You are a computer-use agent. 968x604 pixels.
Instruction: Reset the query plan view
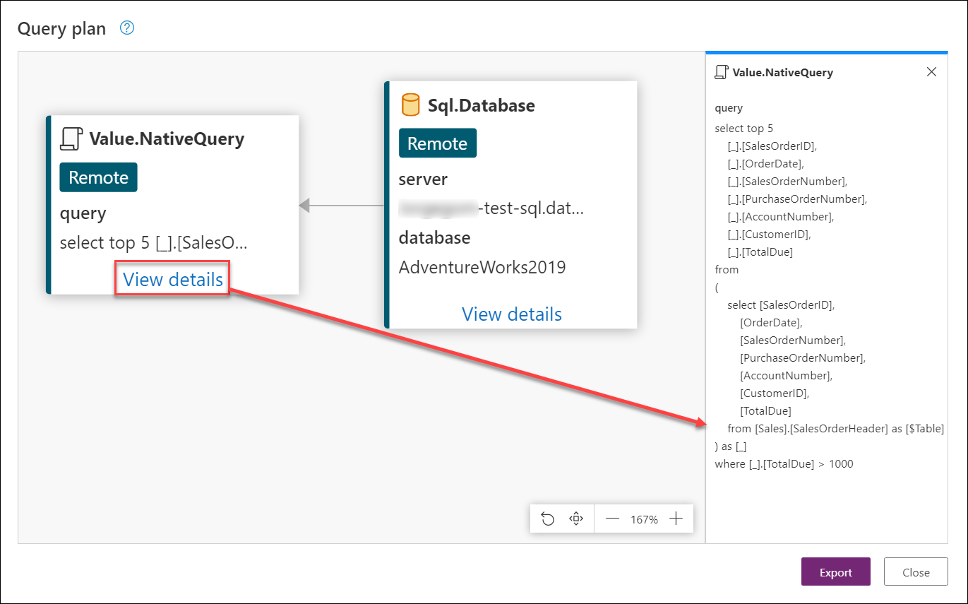coord(548,519)
